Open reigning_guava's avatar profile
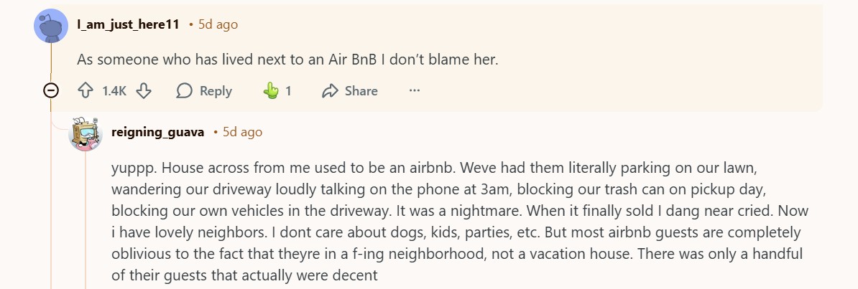The image size is (858, 289). click(86, 133)
